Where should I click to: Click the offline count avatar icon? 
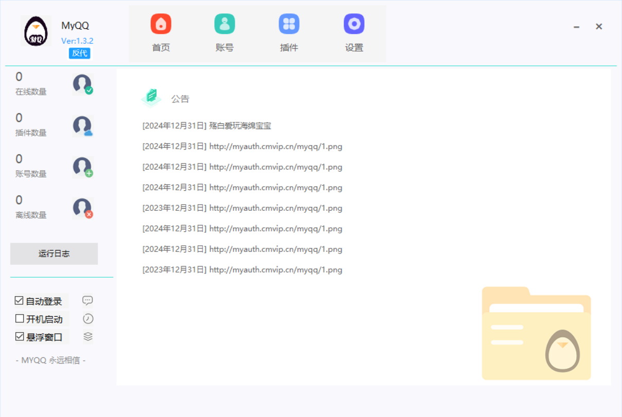(82, 208)
